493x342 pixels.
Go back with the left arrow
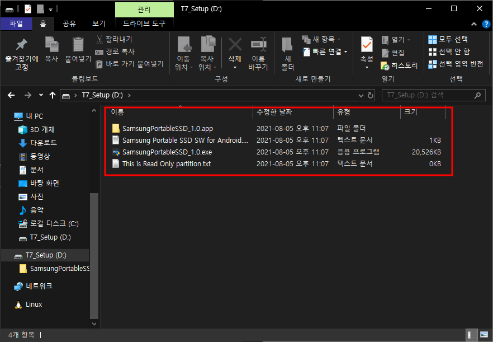pos(11,95)
